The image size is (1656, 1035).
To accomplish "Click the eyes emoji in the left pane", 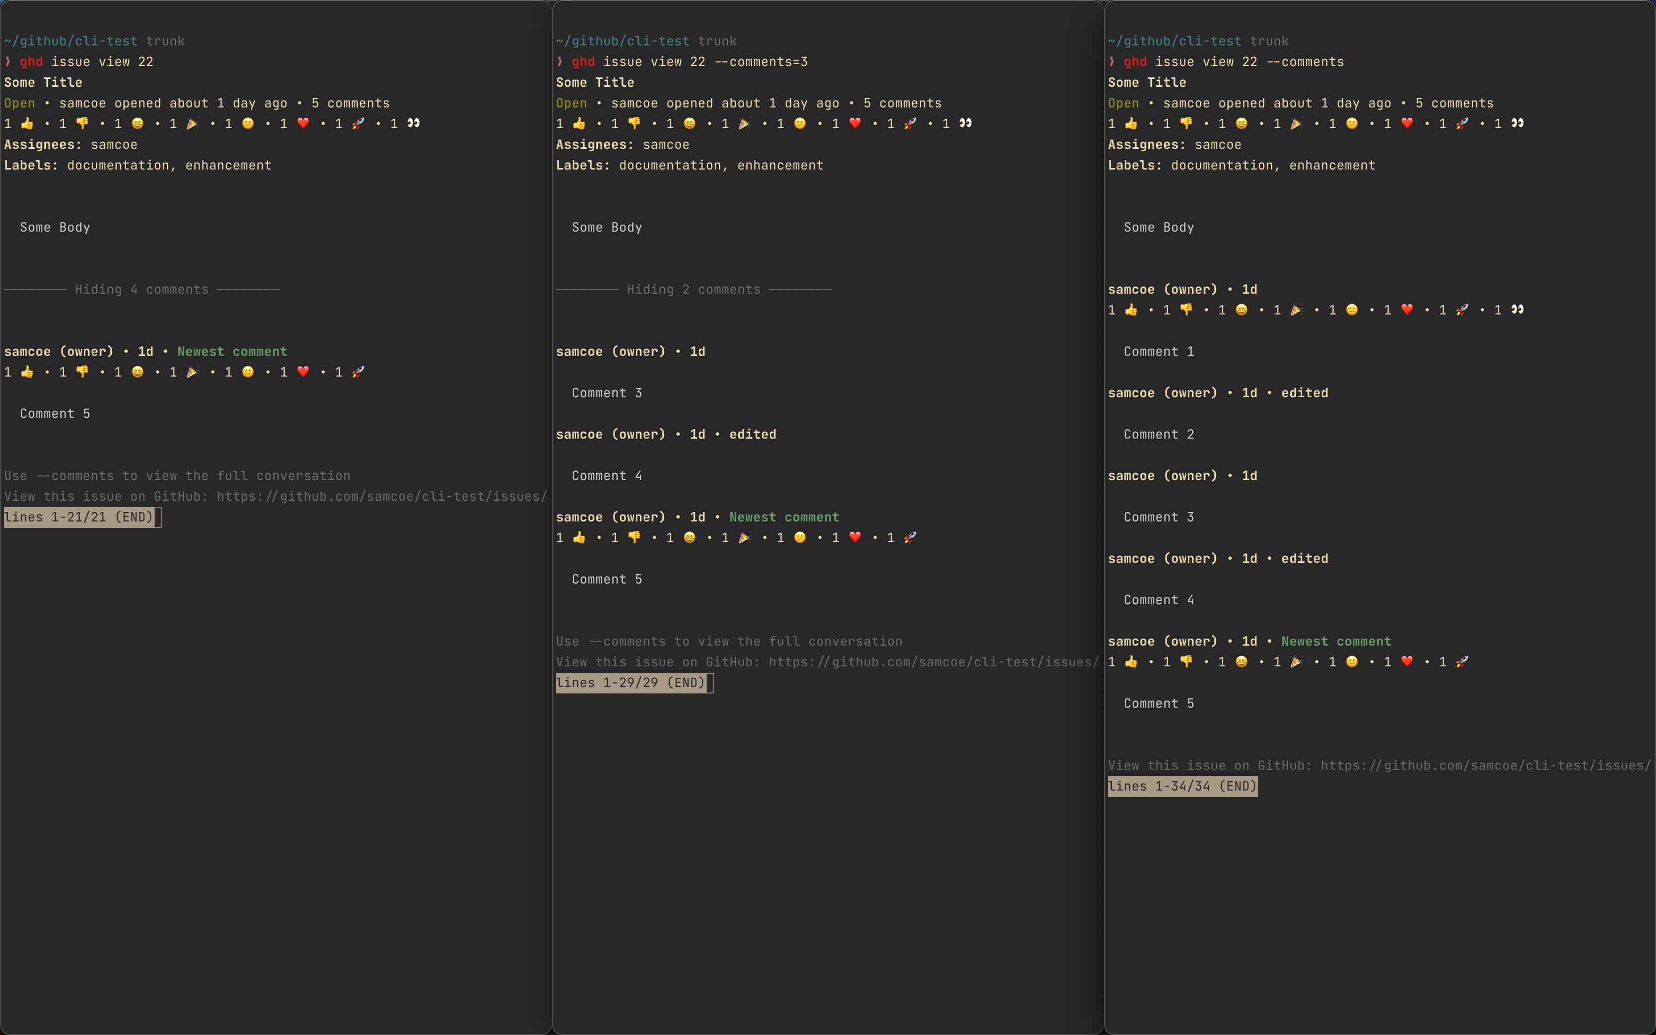I will click(x=414, y=123).
